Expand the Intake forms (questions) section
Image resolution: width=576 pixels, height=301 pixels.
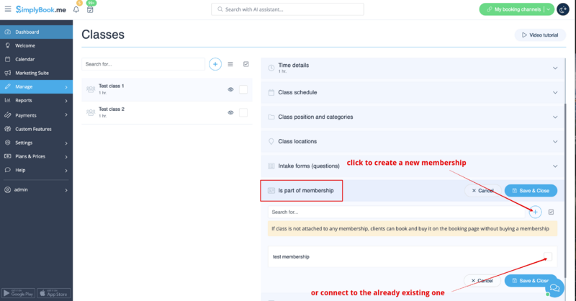[555, 166]
